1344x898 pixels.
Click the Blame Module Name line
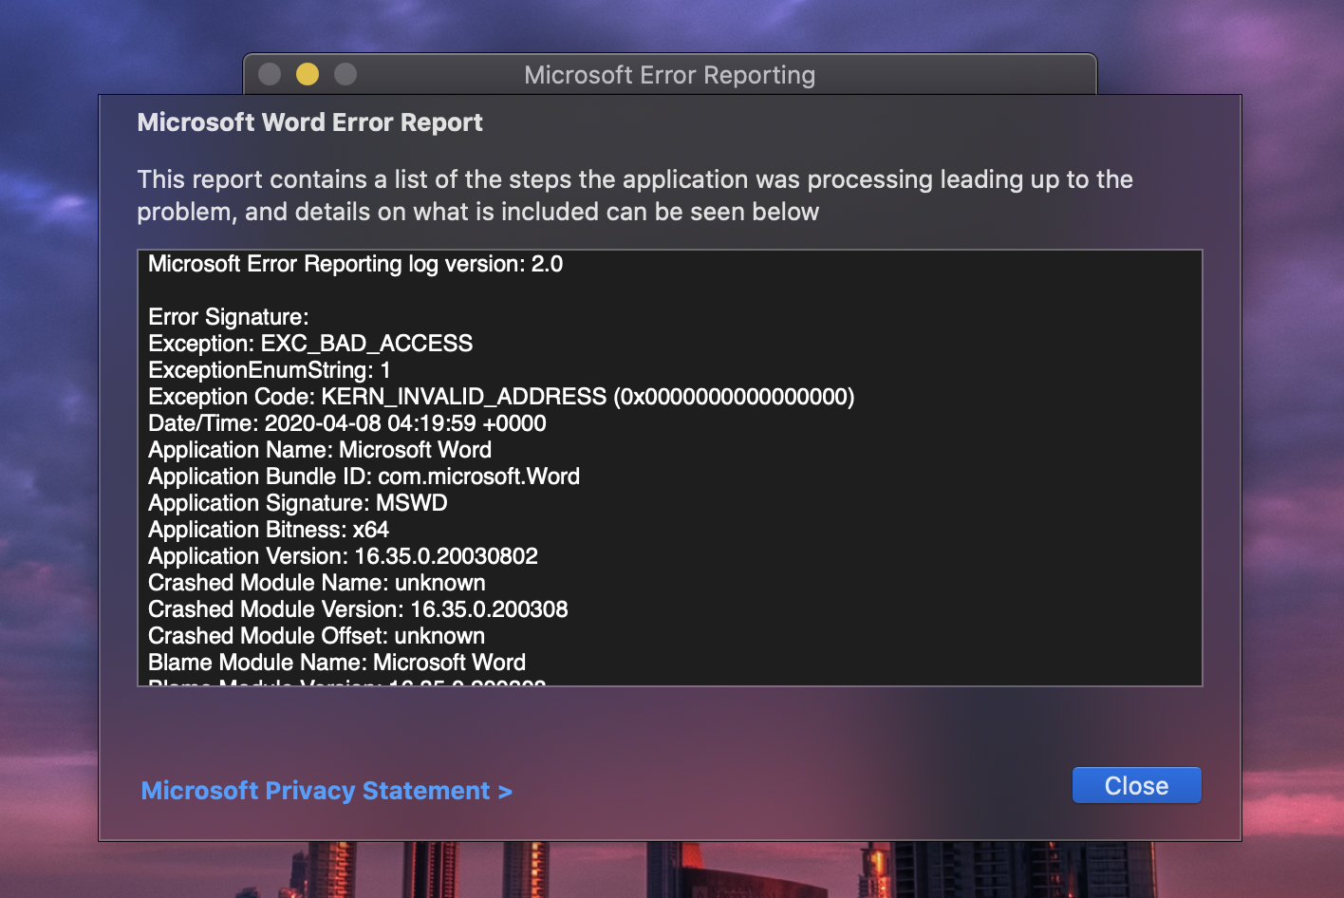[337, 663]
